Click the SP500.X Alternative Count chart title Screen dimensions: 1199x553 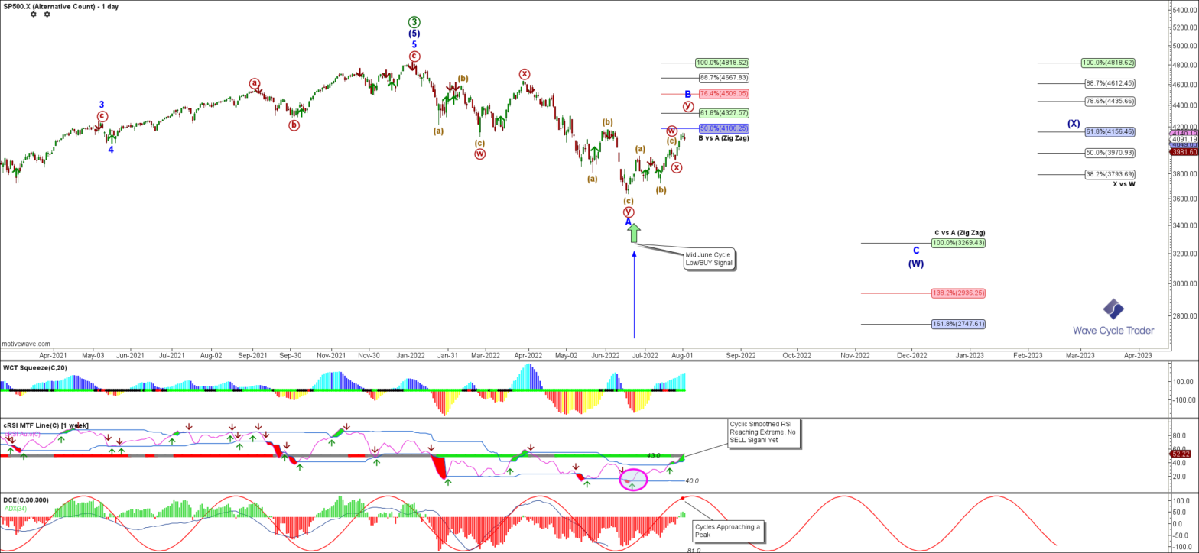60,5
